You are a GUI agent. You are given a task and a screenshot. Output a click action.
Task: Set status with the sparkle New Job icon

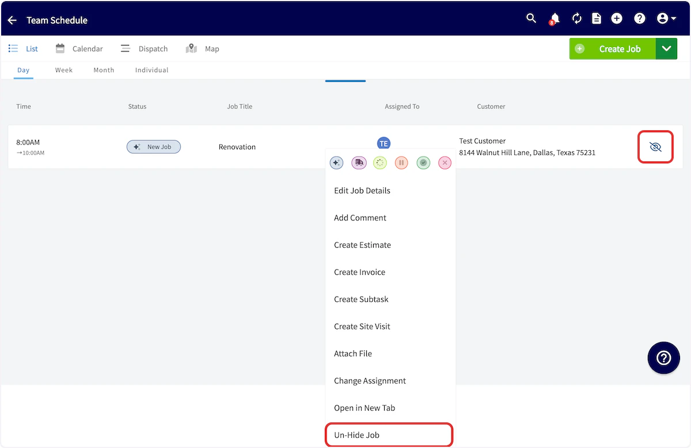[x=337, y=163]
